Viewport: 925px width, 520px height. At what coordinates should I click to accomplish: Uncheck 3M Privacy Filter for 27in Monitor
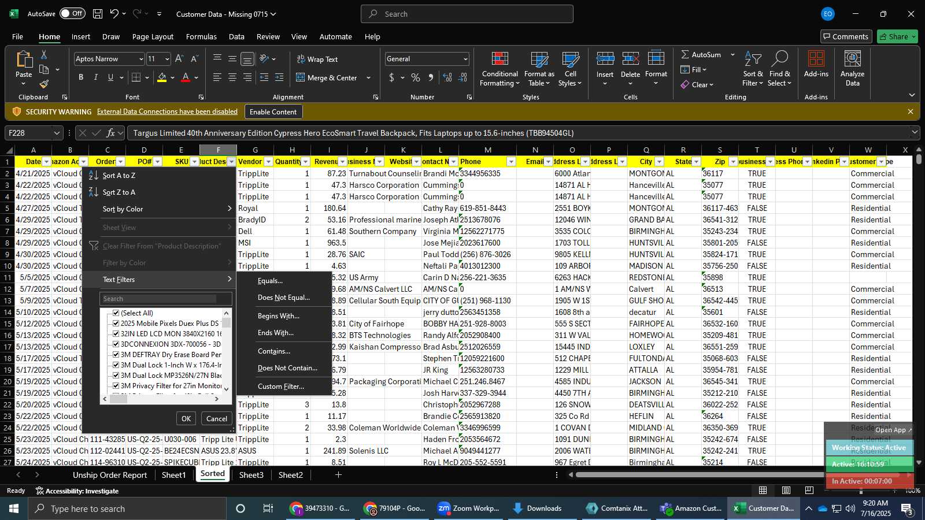coord(116,385)
